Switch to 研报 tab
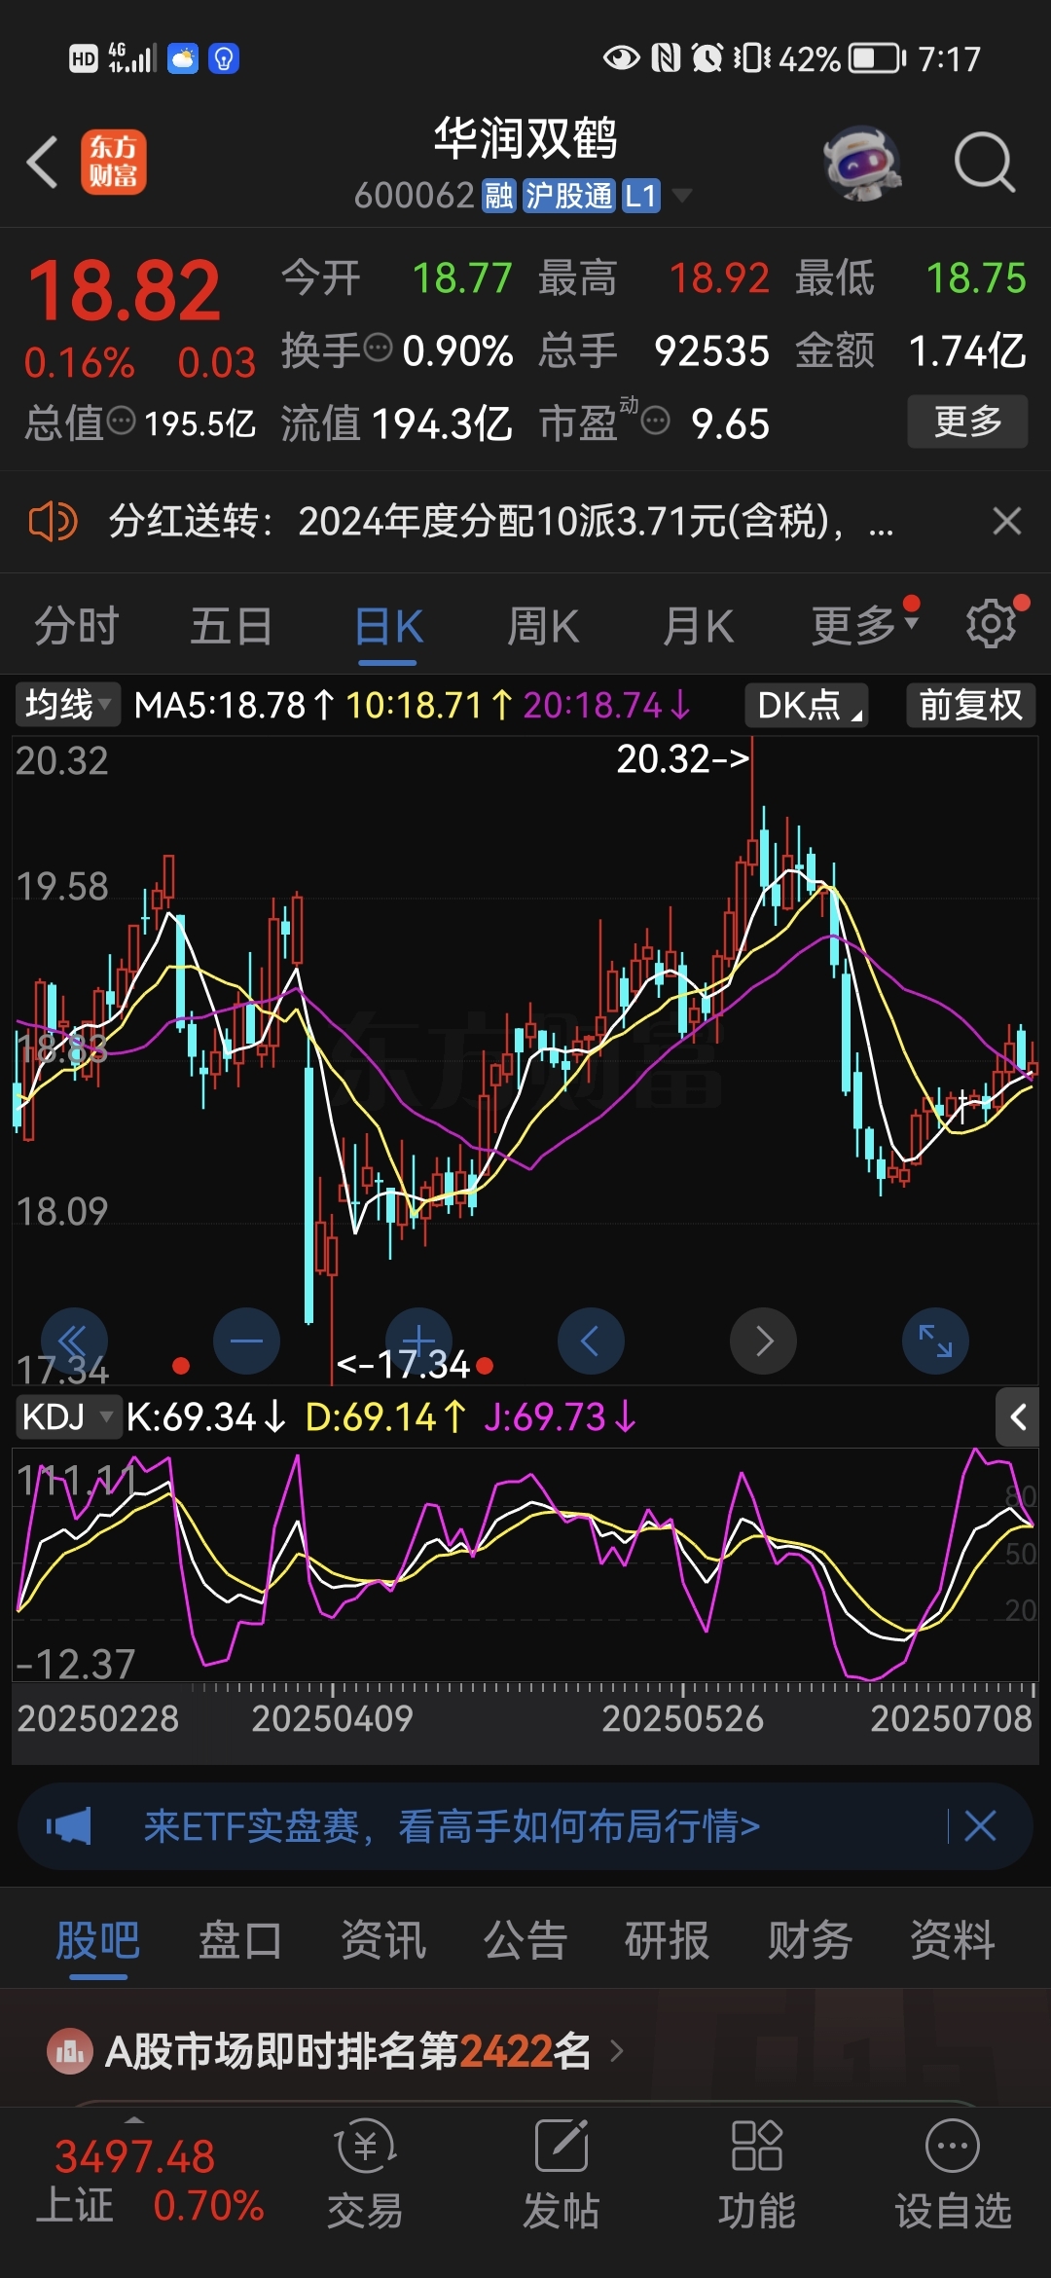The image size is (1051, 2278). coord(668,1941)
